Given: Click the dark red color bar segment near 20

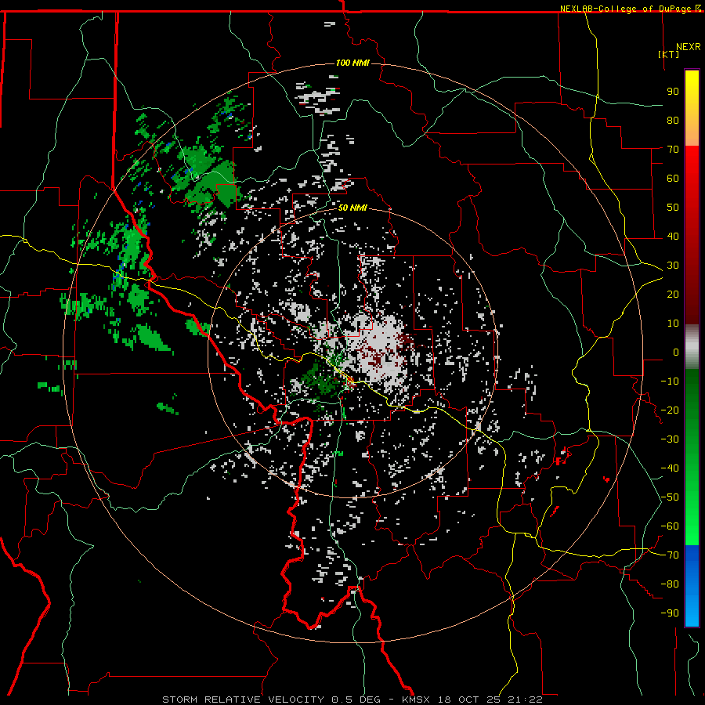Looking at the screenshot, I should [x=692, y=295].
